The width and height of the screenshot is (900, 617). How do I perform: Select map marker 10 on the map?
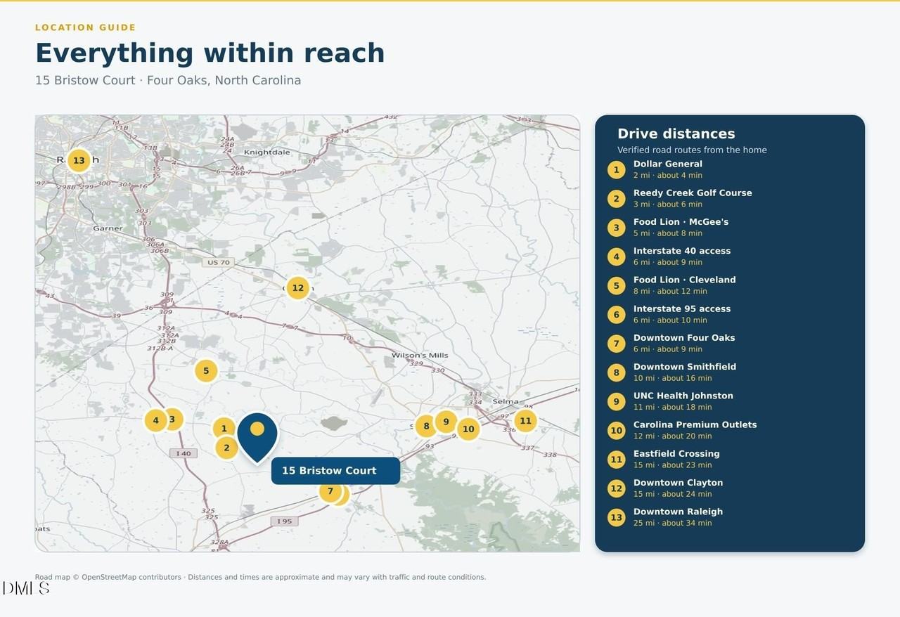[468, 429]
